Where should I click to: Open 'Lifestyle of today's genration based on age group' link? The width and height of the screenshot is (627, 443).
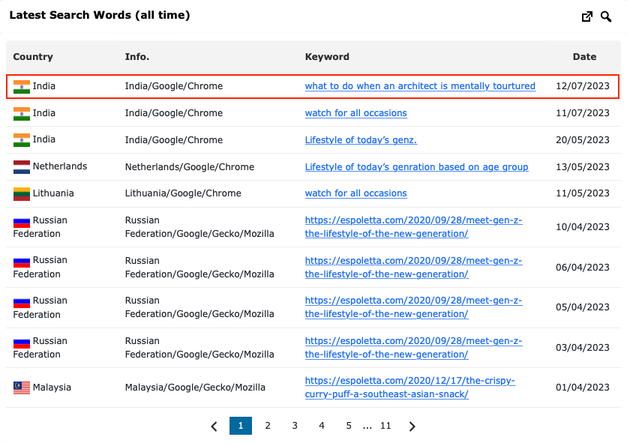click(416, 166)
